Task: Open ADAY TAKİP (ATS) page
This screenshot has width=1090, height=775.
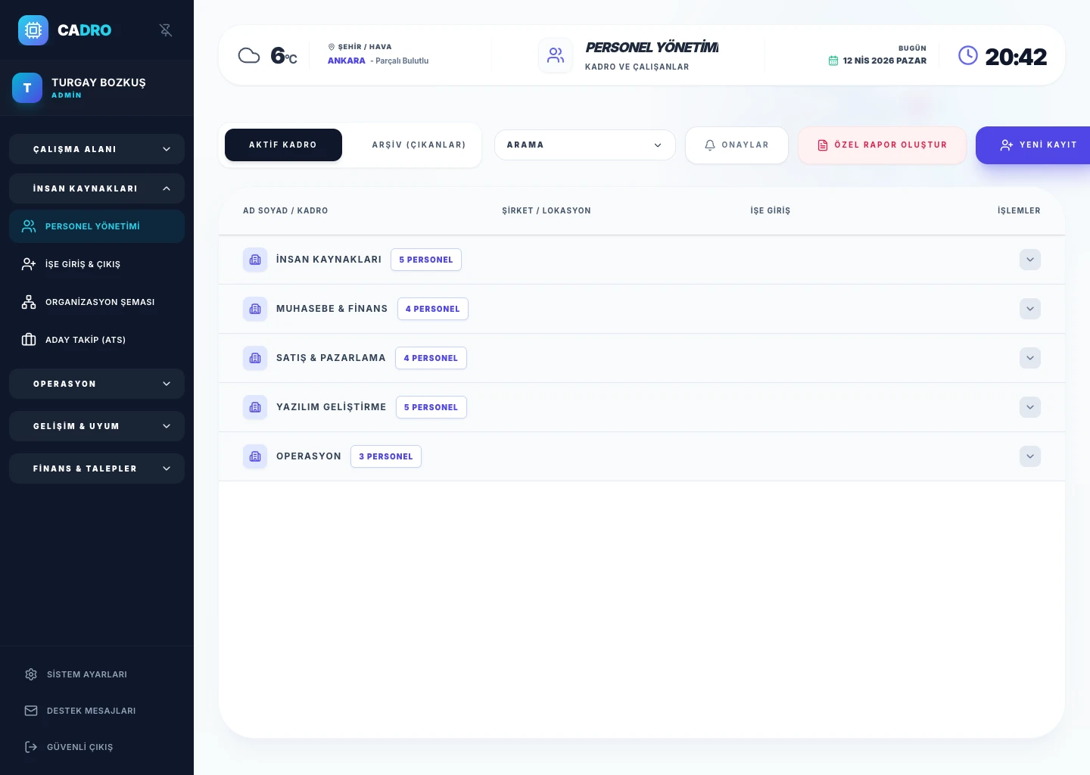Action: click(x=97, y=340)
